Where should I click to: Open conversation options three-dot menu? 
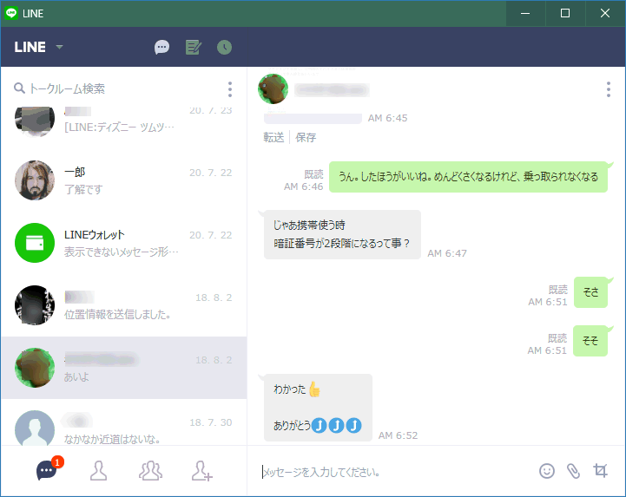(x=609, y=90)
